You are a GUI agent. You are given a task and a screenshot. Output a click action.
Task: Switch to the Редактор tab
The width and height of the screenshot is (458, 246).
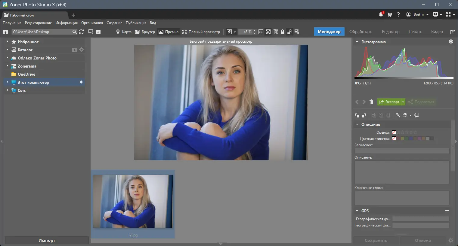pos(390,32)
